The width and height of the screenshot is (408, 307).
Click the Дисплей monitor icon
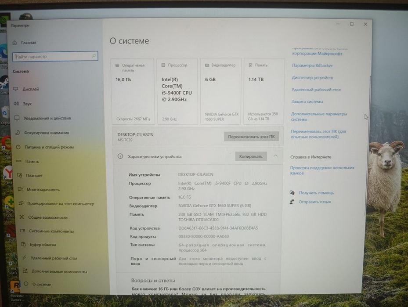[x=16, y=89]
